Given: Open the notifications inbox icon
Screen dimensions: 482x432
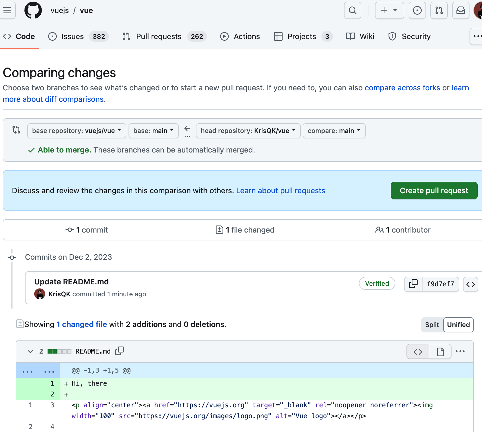Looking at the screenshot, I should [x=461, y=10].
